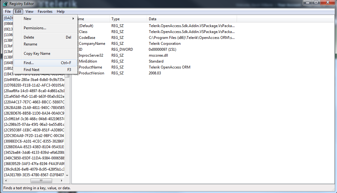Click the Telerik Corporation data cell

point(165,44)
